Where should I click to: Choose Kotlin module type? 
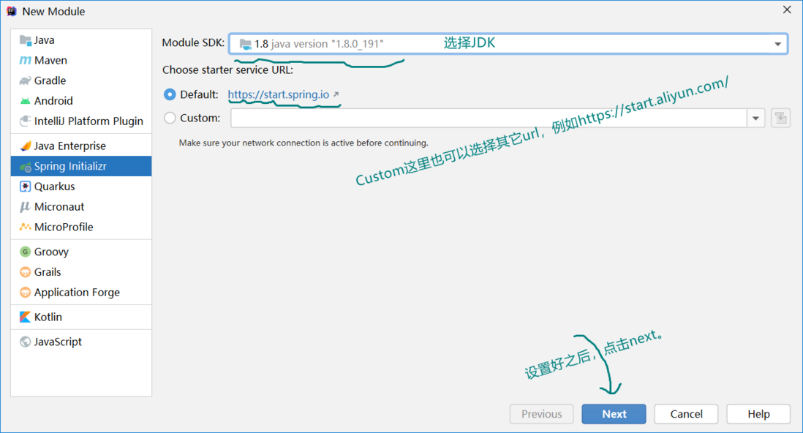(x=81, y=317)
